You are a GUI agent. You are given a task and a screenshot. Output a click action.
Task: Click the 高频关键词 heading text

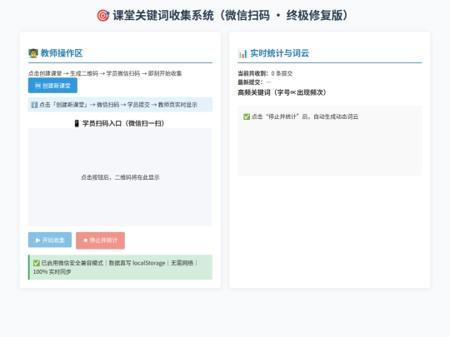coord(282,92)
